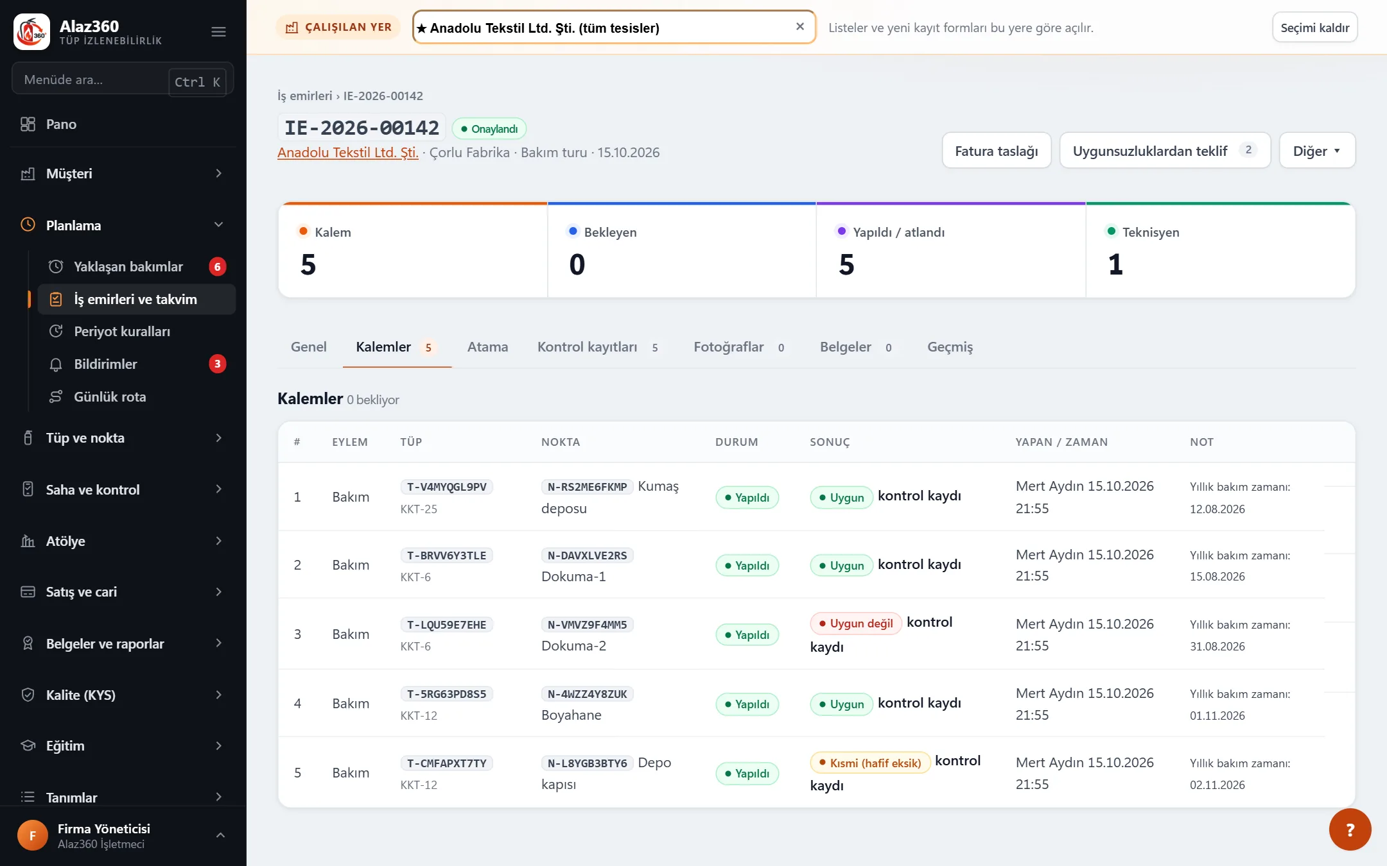
Task: Collapse the sidebar with the hamburger icon
Action: [218, 31]
